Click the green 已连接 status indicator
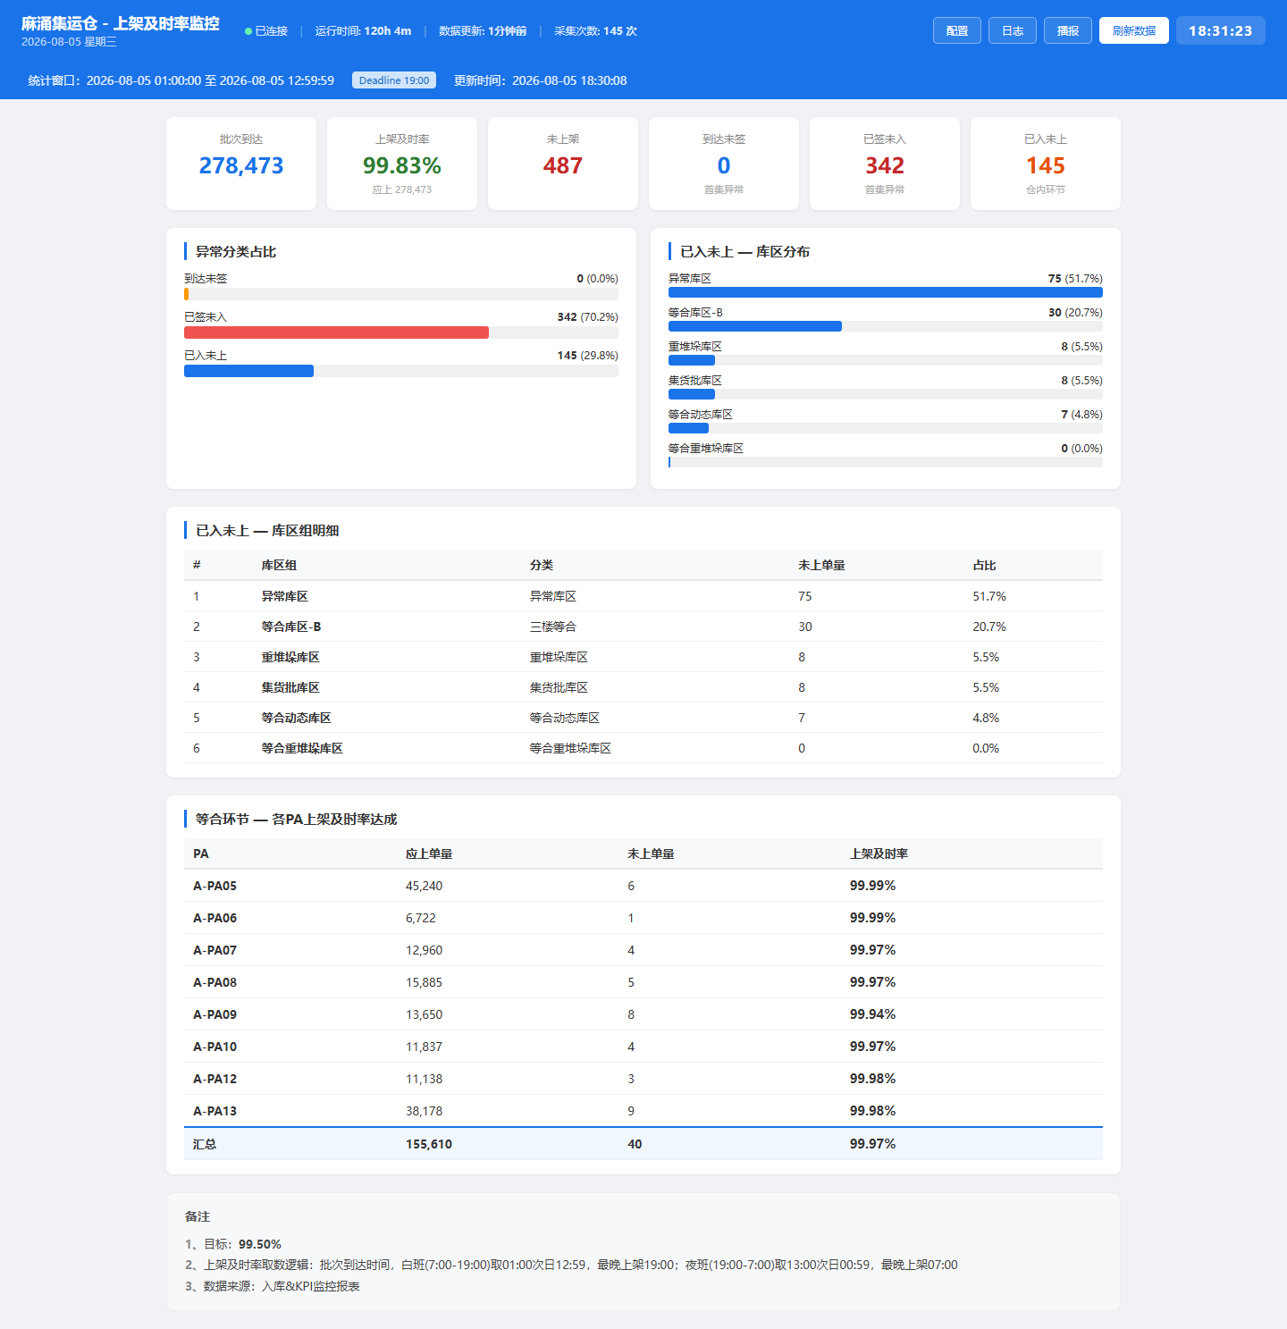The width and height of the screenshot is (1287, 1329). (x=266, y=31)
